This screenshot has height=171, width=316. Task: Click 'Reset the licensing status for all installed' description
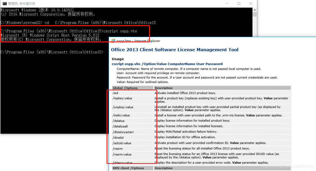(x=222, y=149)
